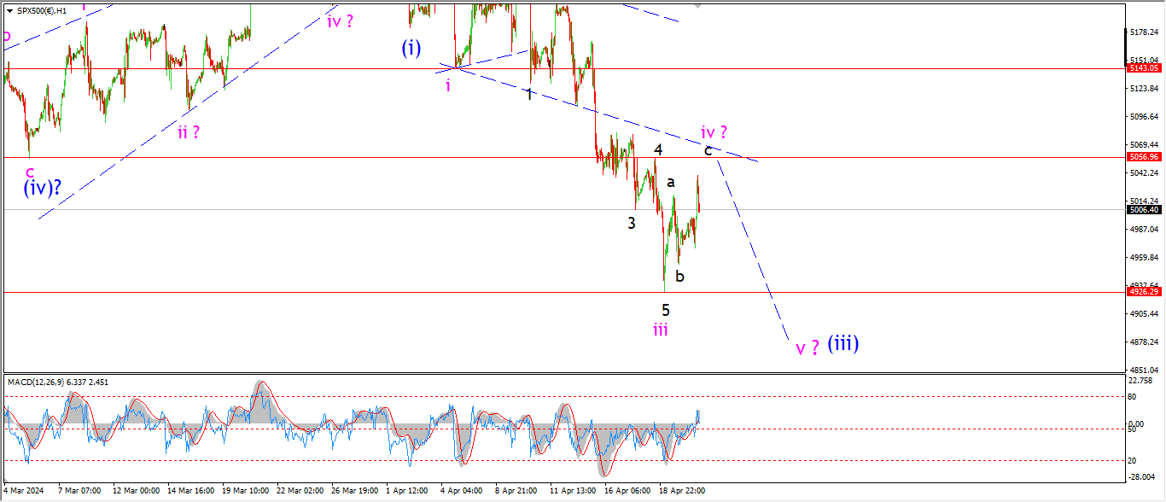This screenshot has height=502, width=1166.
Task: Select the blue (i) wave label
Action: tap(411, 48)
